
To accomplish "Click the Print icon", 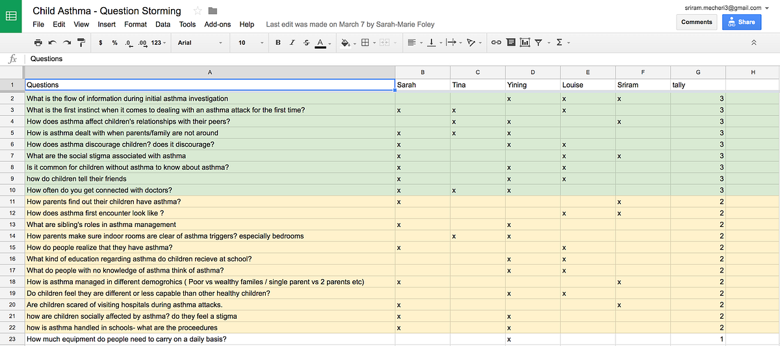I will tap(38, 42).
